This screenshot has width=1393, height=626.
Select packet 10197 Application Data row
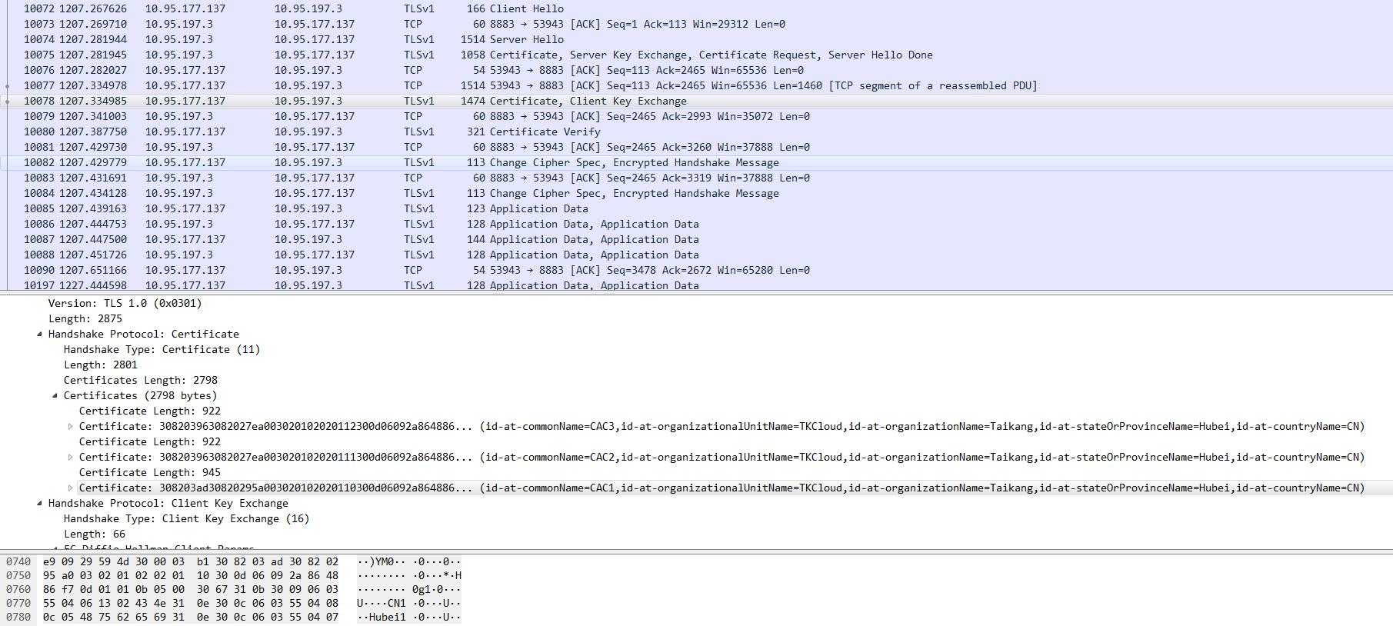(696, 285)
